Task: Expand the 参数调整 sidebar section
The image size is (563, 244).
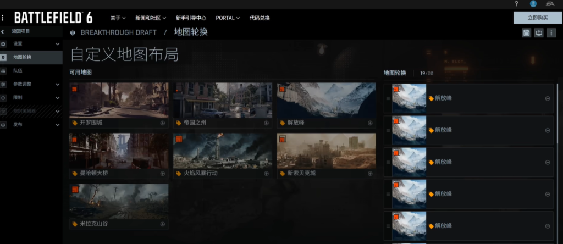Action: click(x=57, y=84)
